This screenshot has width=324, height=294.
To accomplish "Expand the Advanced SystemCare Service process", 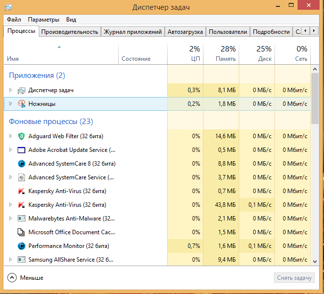I will click(10, 177).
